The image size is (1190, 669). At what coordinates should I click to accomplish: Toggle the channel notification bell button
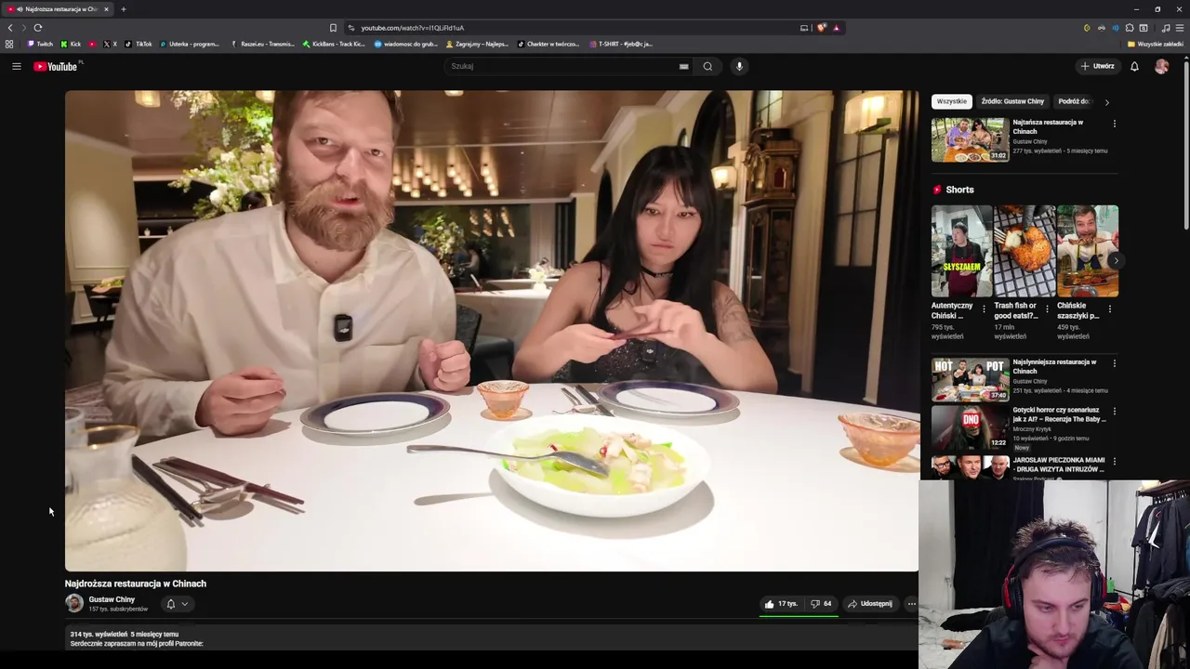[177, 604]
